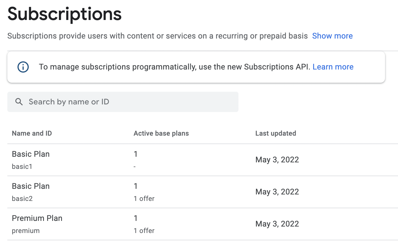Image resolution: width=398 pixels, height=242 pixels.
Task: Open the Learn more link
Action: (x=333, y=67)
